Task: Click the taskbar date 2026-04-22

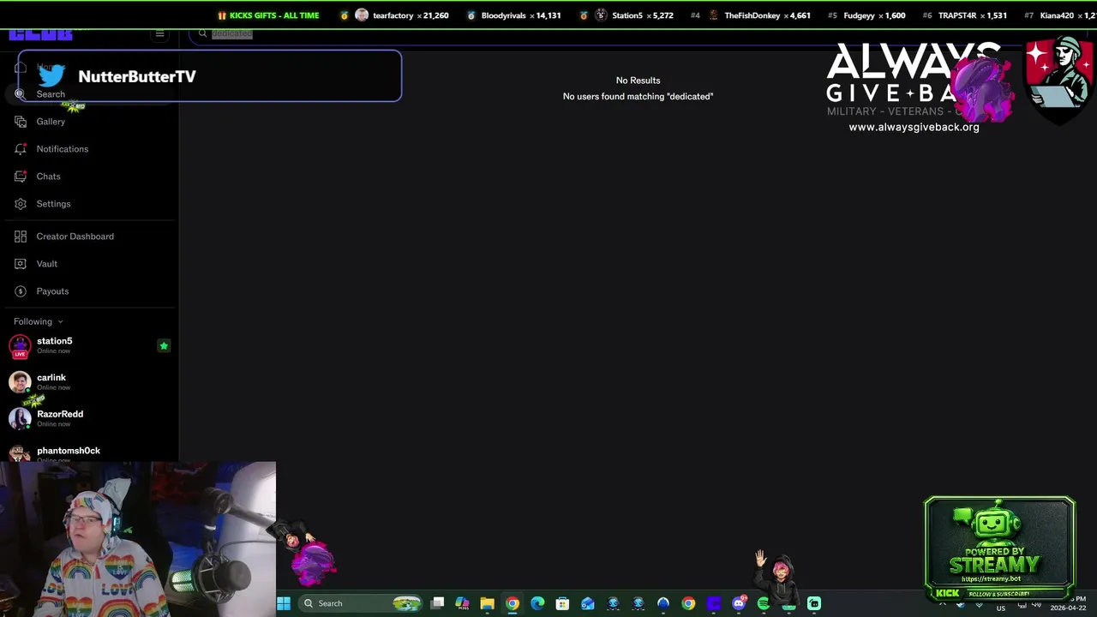Action: 1069,608
